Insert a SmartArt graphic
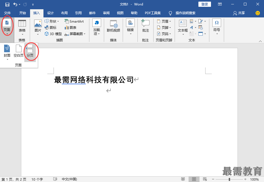Viewport: 264px width, 182px height. (x=74, y=21)
